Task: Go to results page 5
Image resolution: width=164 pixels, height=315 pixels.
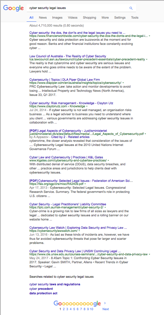Action: [x=74, y=309]
